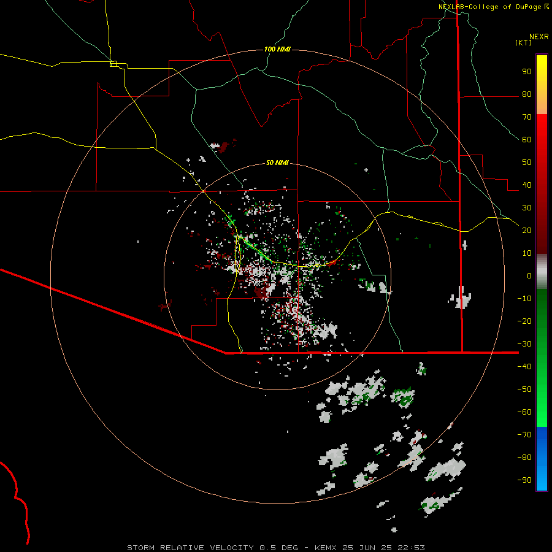Click the bright green segment of the color bar
552x552 pixels.
[542, 358]
